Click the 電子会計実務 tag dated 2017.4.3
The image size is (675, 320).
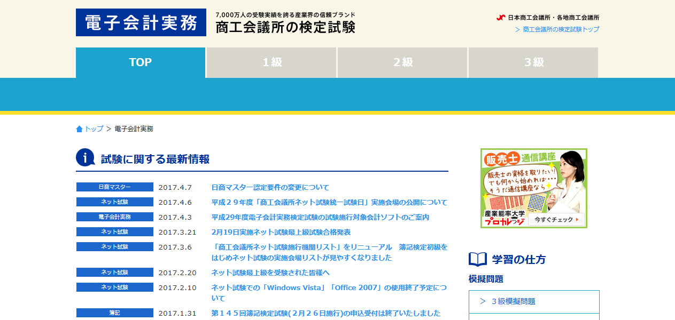[115, 217]
